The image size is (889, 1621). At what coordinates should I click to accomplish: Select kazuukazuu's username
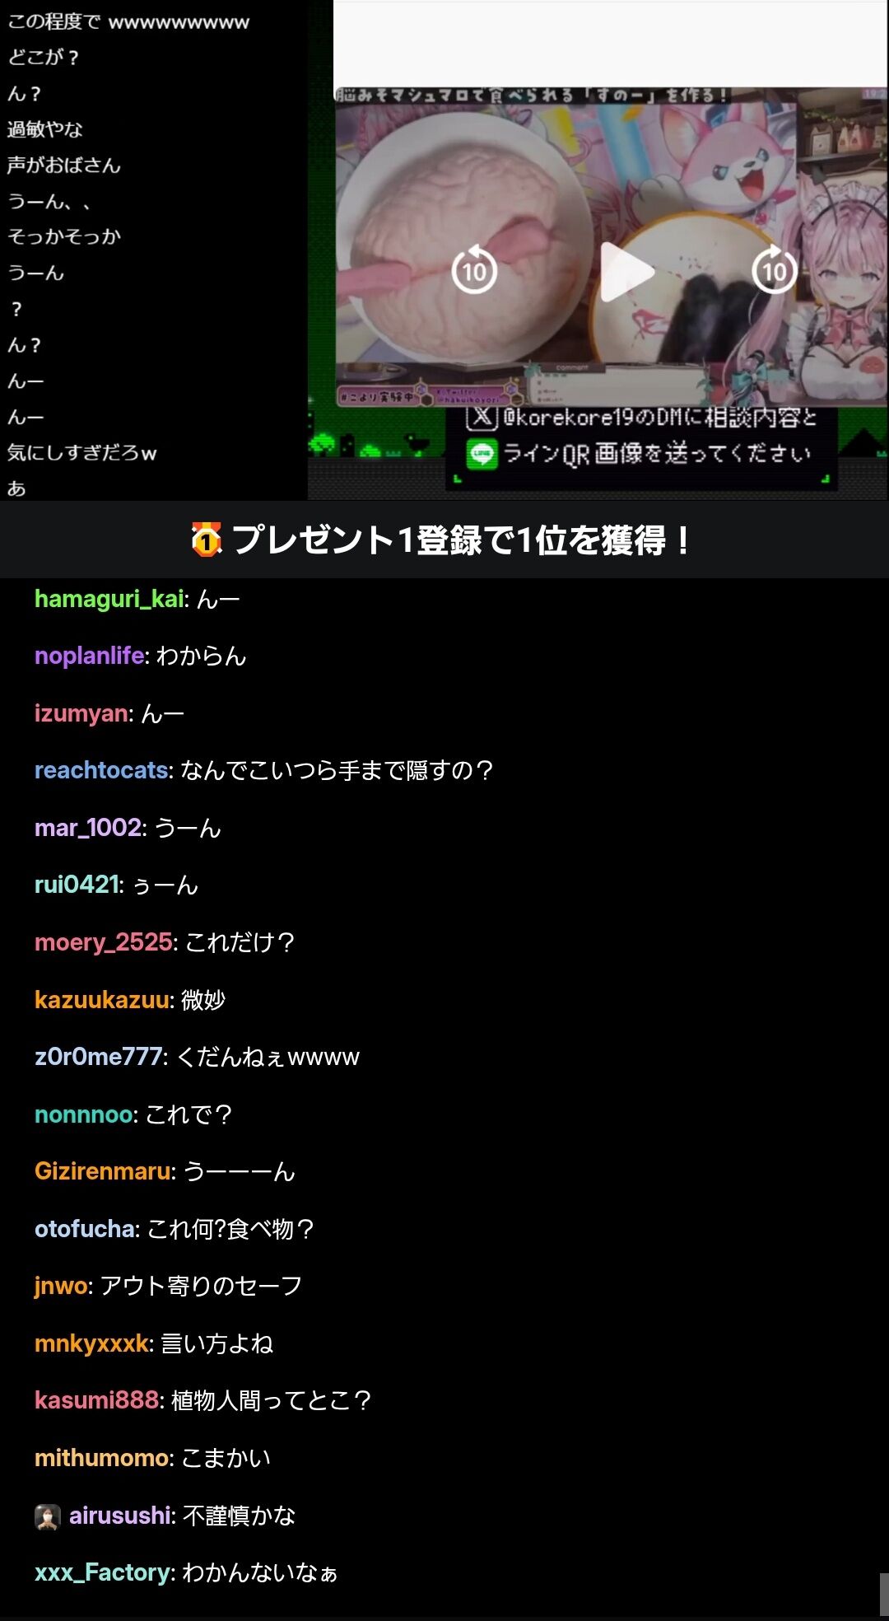pos(102,1000)
